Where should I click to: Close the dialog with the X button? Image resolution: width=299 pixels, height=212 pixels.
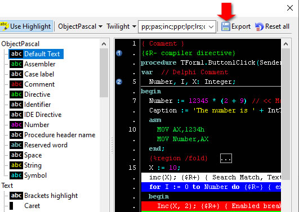290,8
